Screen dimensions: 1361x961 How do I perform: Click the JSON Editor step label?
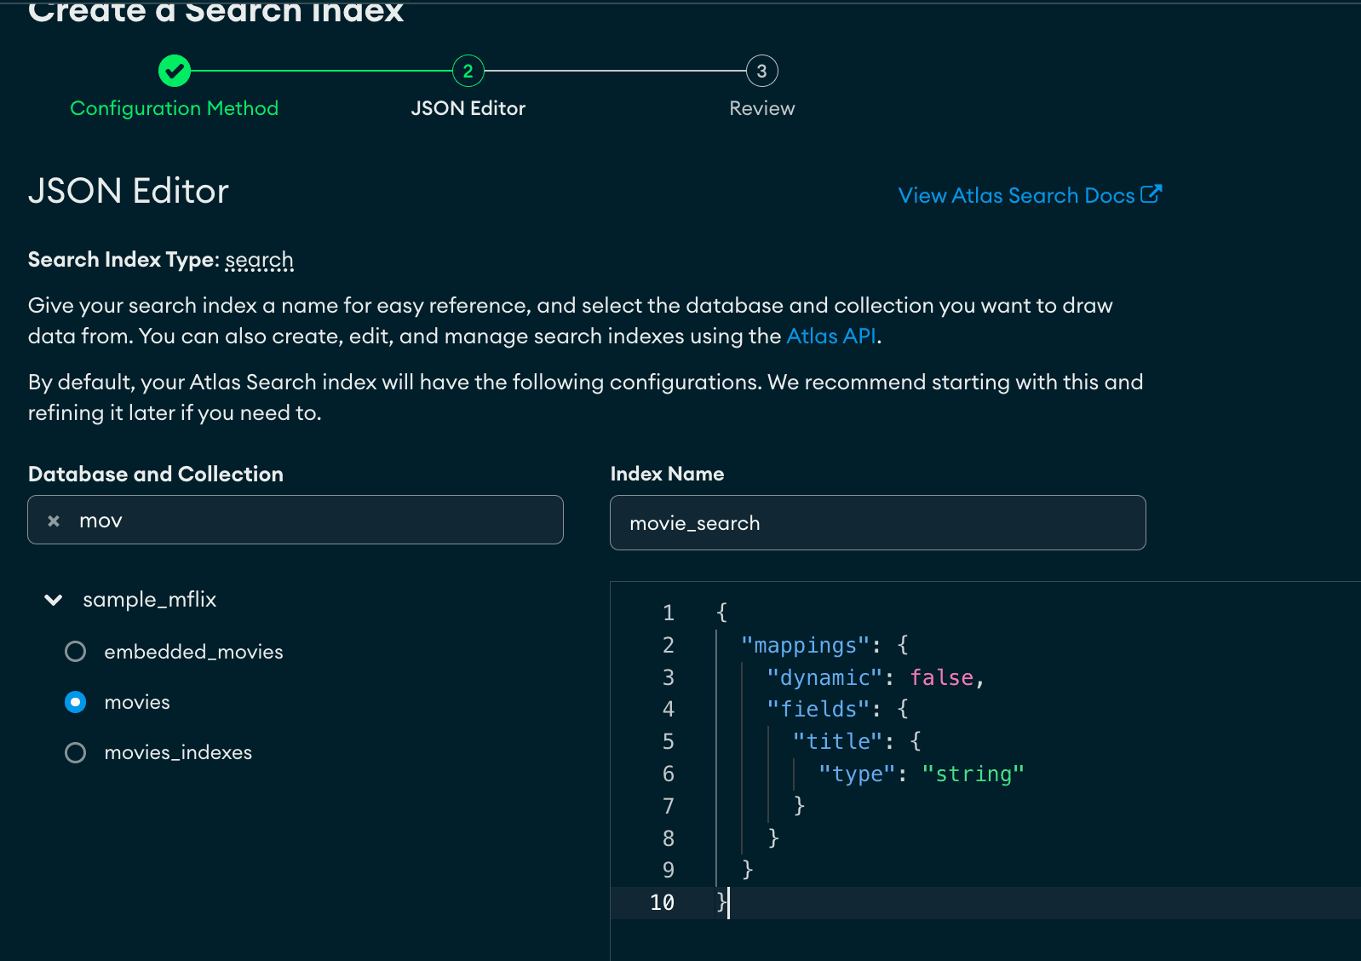pyautogui.click(x=468, y=108)
